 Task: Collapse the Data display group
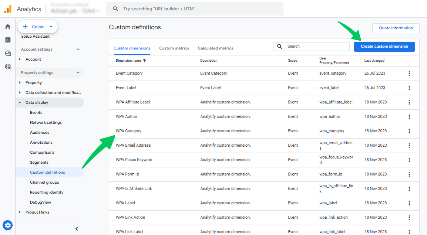click(20, 103)
